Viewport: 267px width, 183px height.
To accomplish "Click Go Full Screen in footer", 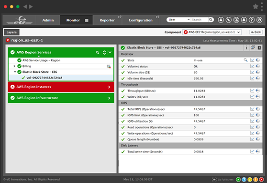I will (223, 180).
